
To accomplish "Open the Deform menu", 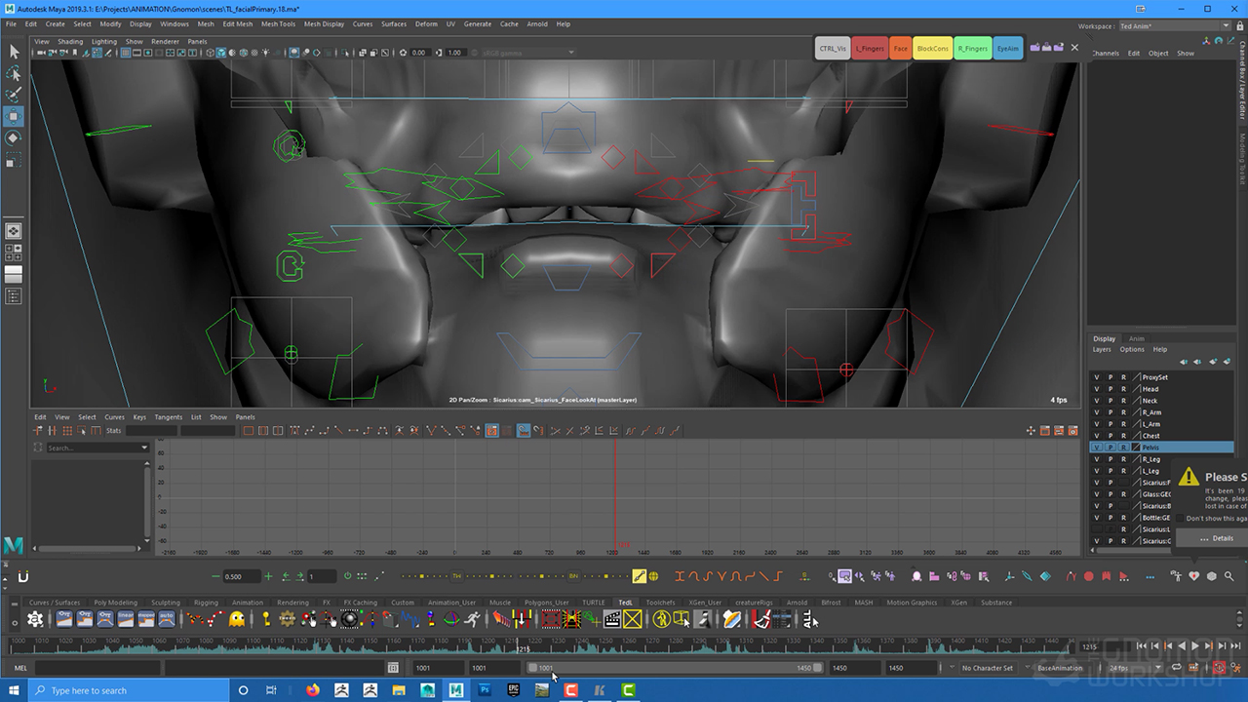I will [426, 24].
